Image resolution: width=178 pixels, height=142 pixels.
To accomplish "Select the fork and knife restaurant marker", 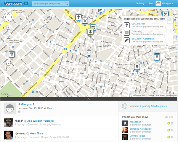I will pos(85,21).
